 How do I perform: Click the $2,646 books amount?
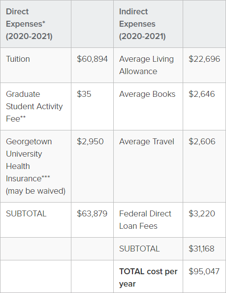coord(202,94)
